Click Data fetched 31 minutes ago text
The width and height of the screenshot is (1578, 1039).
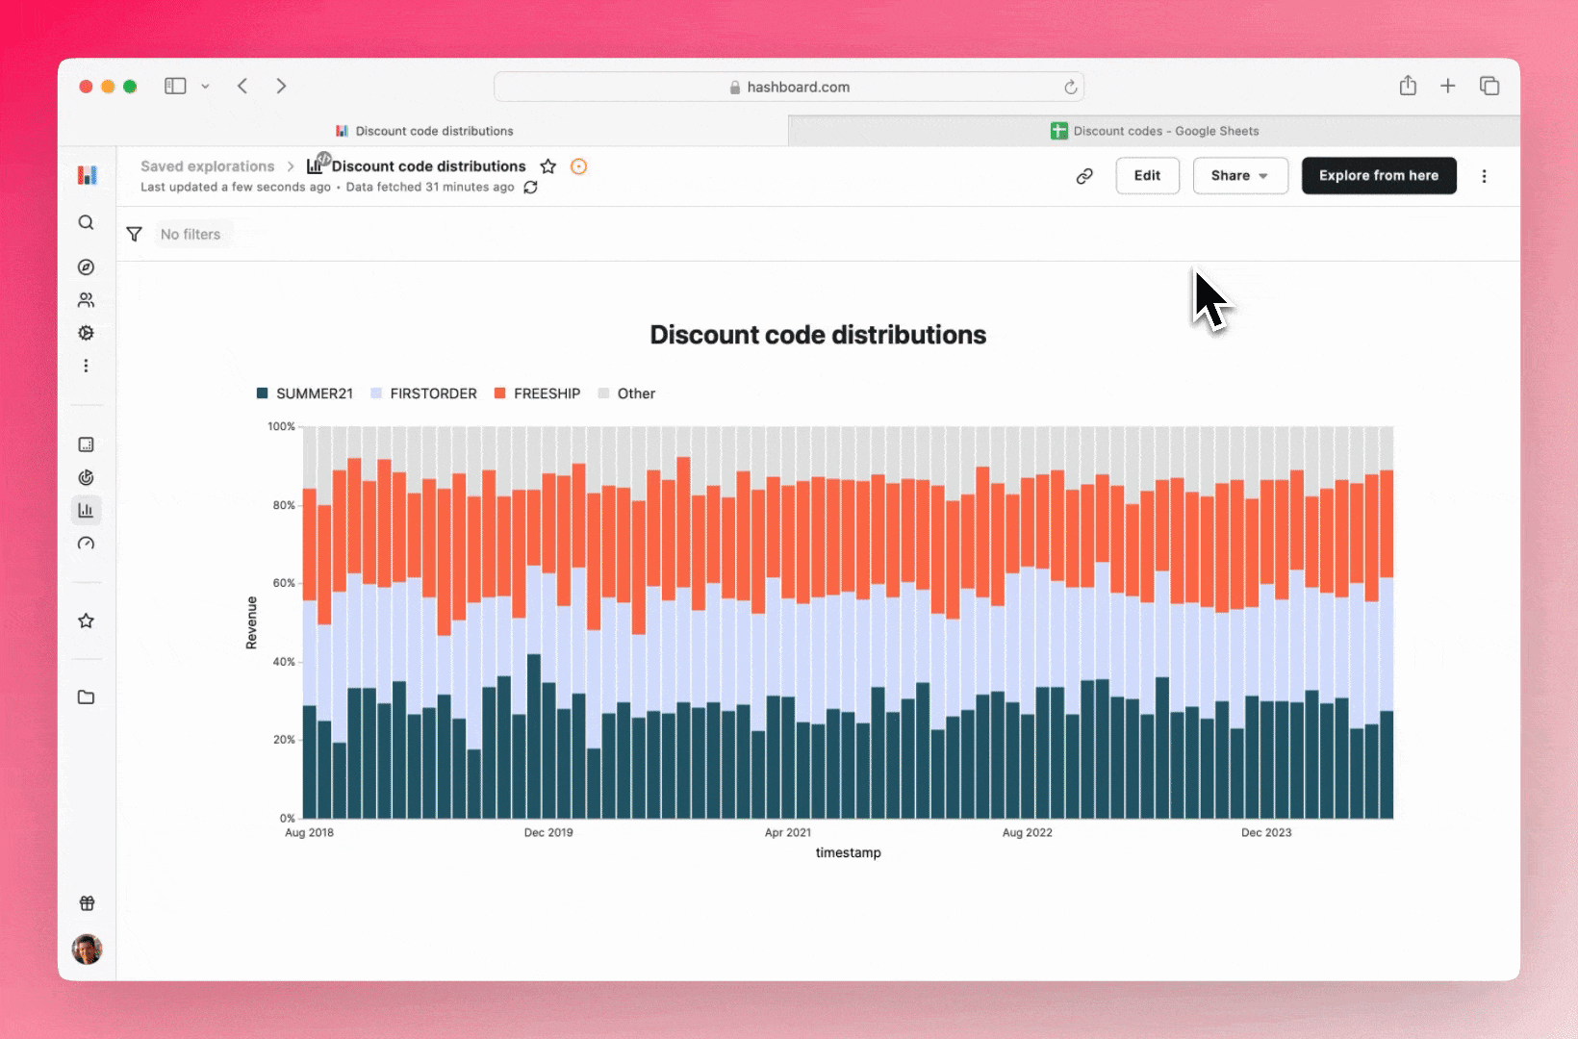coord(430,188)
